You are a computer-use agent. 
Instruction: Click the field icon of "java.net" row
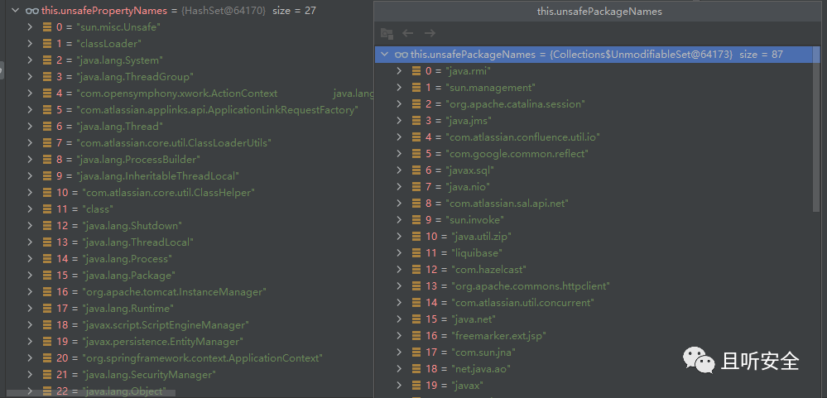pyautogui.click(x=416, y=319)
